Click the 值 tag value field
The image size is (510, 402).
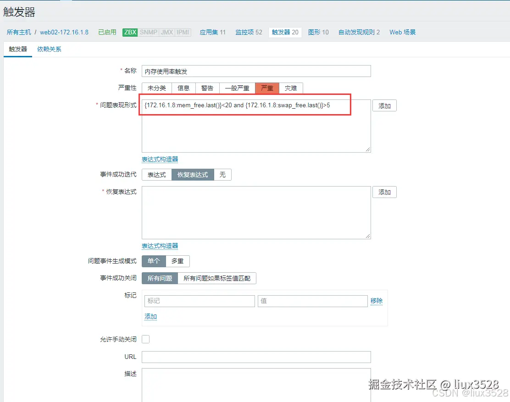tap(313, 301)
